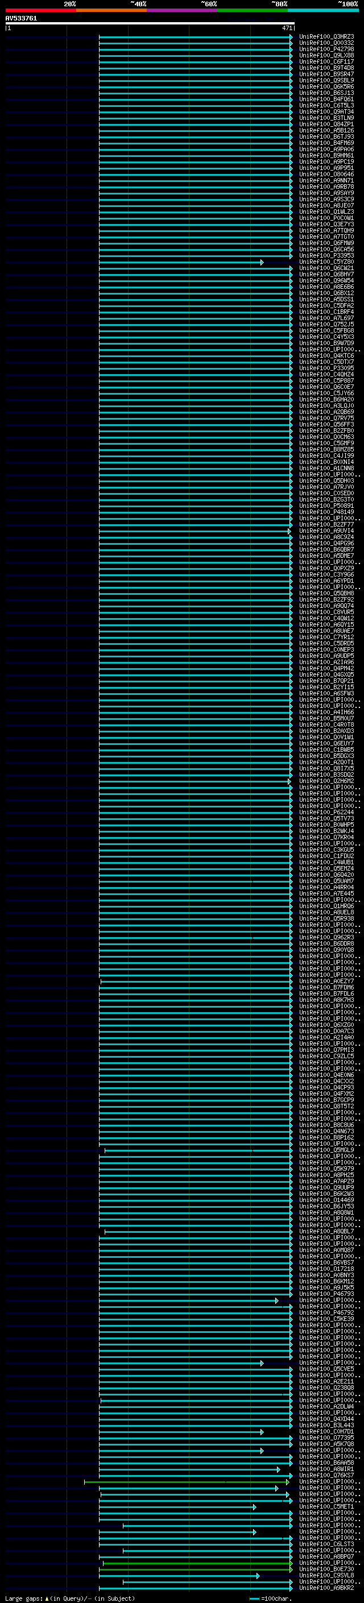
Task: Click hit label UniRef100_B8MZ85
Action: pos(326,449)
